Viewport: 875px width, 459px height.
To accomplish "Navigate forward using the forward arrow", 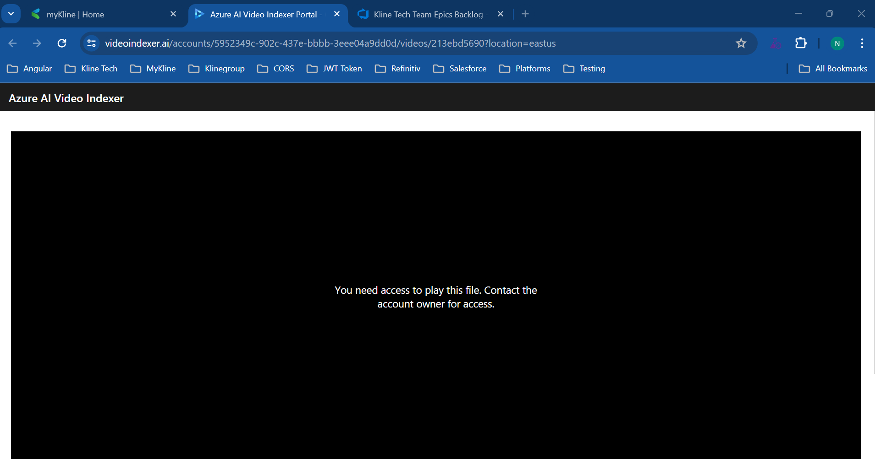I will pyautogui.click(x=37, y=43).
